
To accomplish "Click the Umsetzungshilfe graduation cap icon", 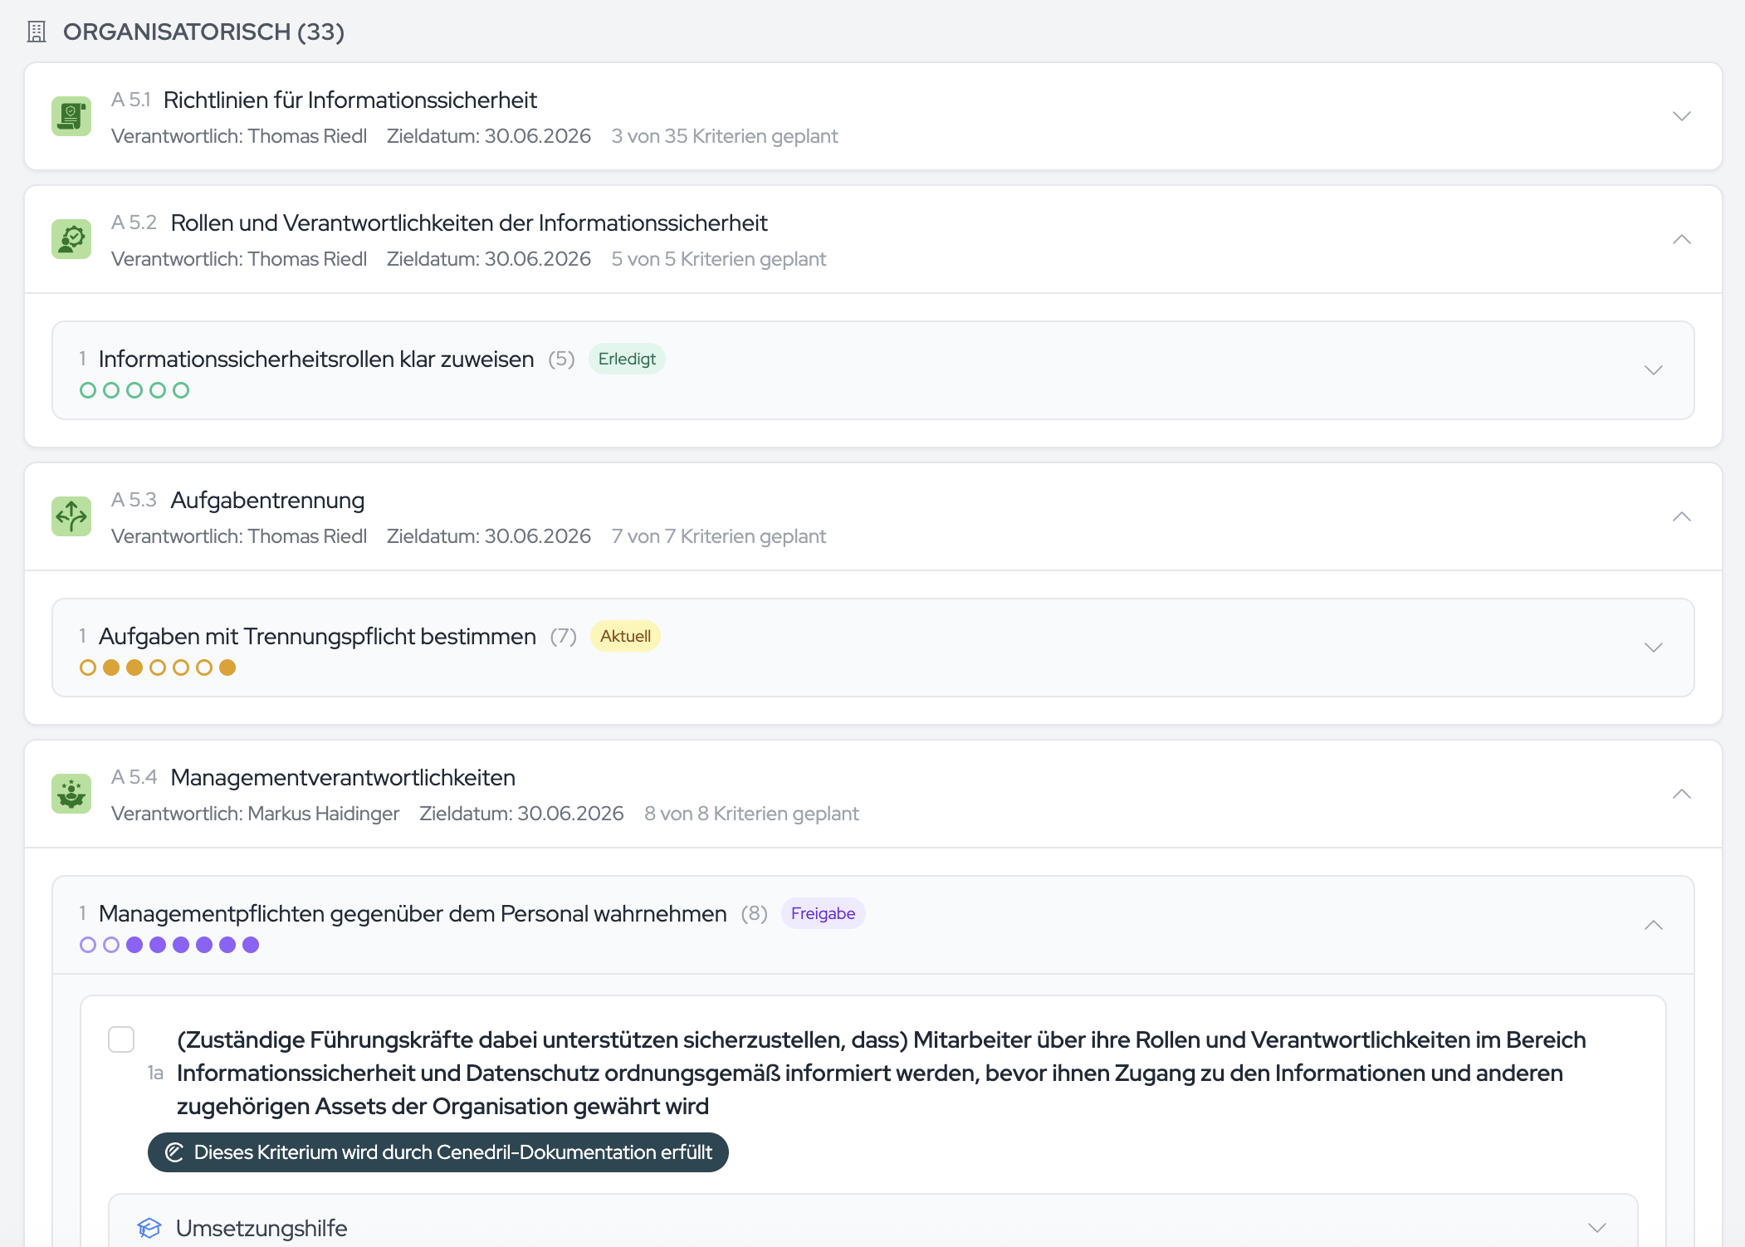I will point(149,1228).
